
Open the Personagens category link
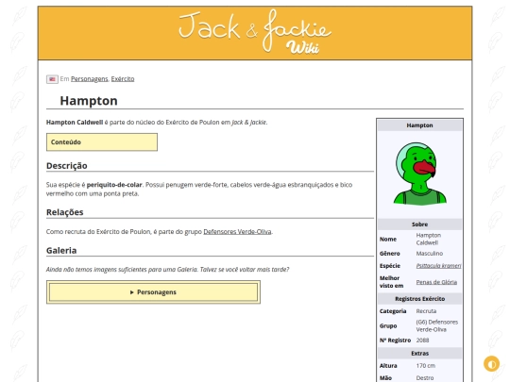(90, 79)
